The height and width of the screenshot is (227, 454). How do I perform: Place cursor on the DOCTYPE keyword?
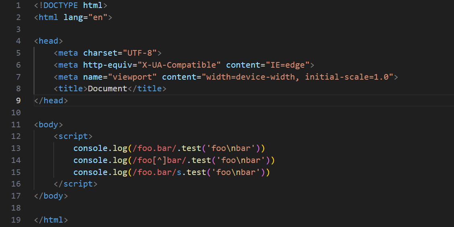(61, 5)
